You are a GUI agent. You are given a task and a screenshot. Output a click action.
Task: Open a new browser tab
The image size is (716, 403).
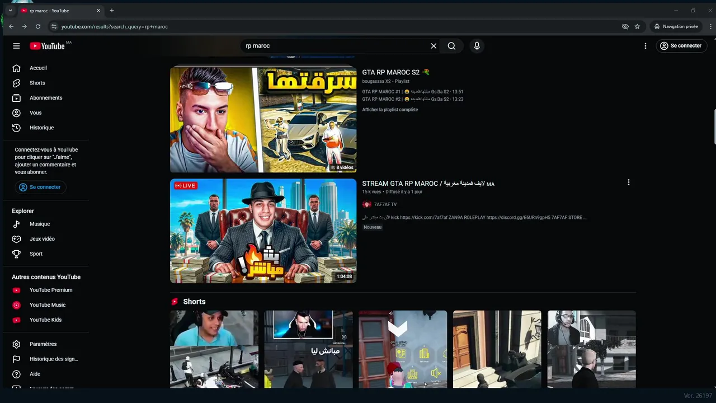(112, 11)
